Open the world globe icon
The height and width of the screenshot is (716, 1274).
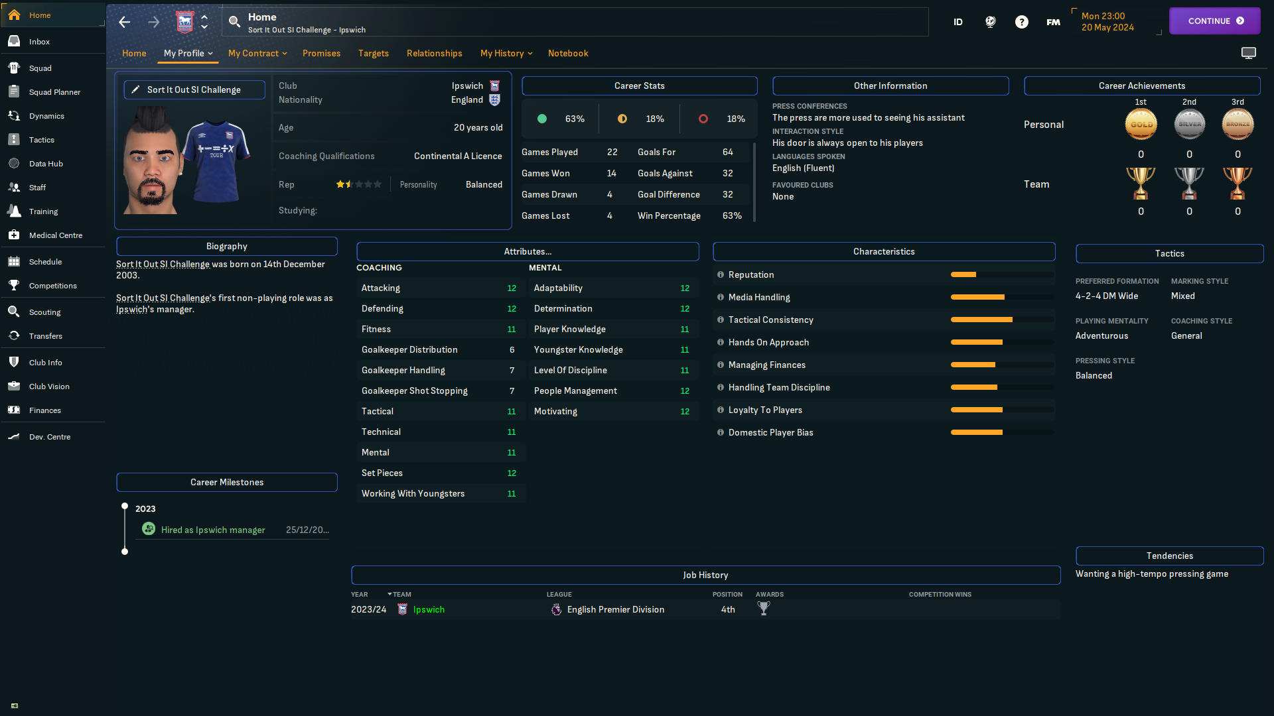(x=990, y=22)
